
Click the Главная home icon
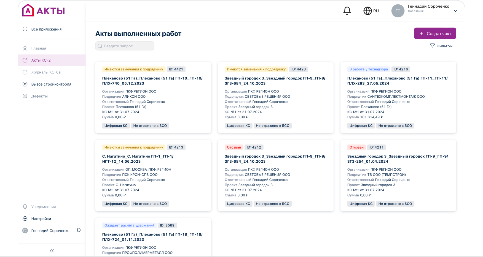point(25,48)
